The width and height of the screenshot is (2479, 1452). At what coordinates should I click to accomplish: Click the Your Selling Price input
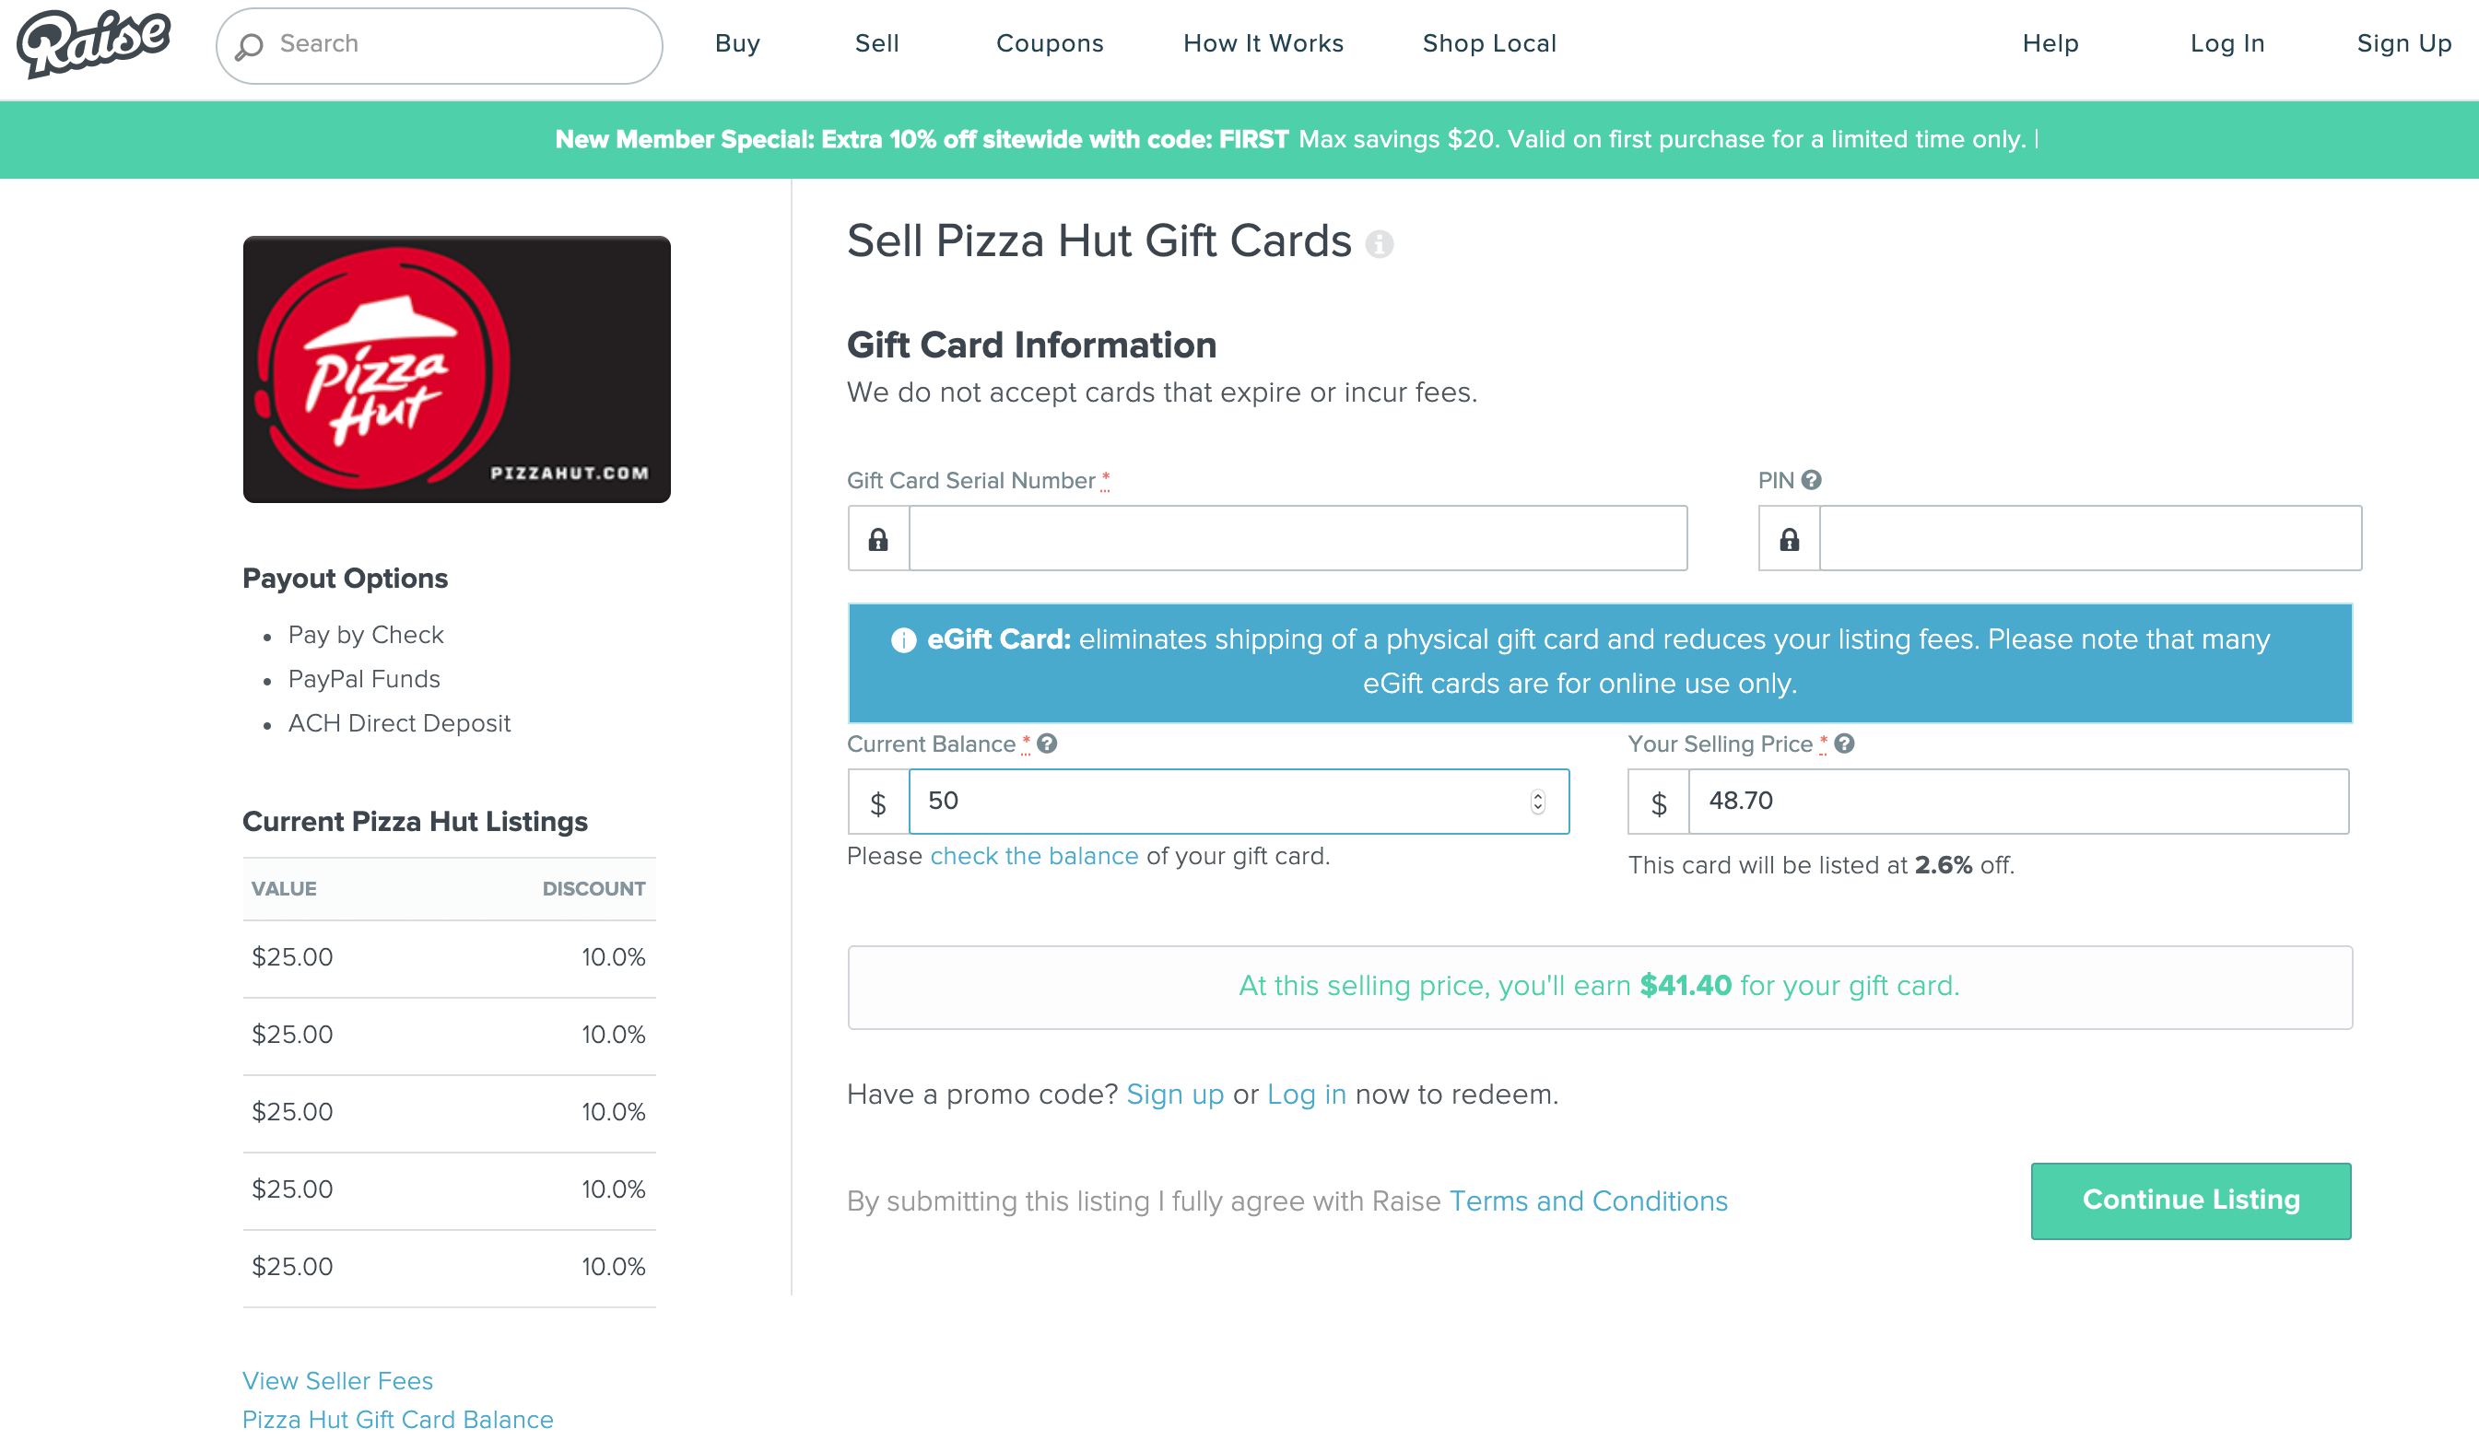pos(2017,802)
